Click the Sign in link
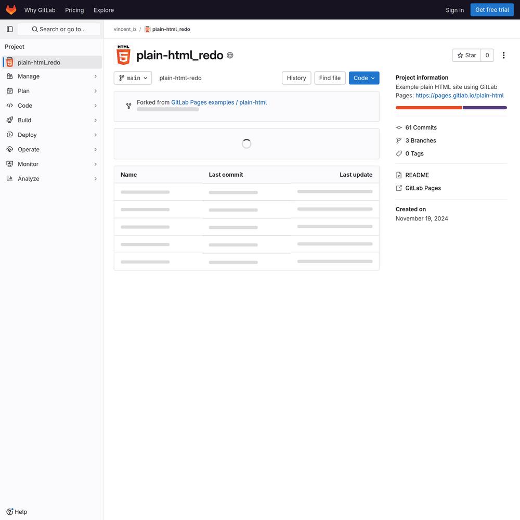 pos(454,10)
